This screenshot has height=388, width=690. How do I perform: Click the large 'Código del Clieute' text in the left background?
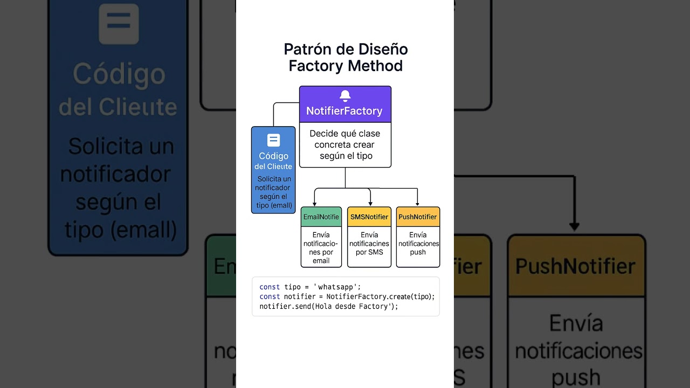[118, 90]
